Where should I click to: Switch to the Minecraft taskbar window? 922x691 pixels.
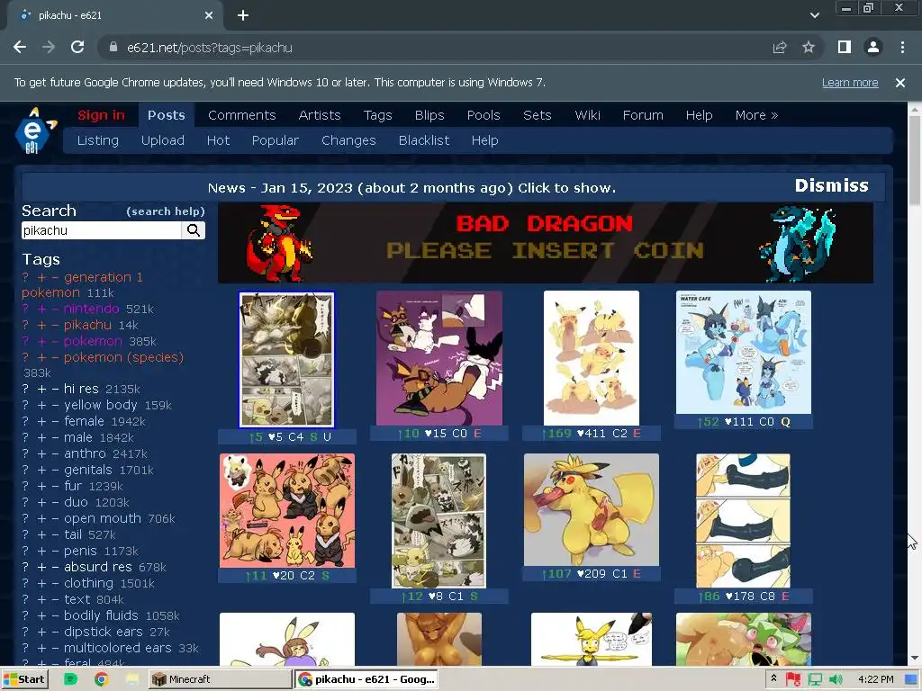[x=219, y=679]
